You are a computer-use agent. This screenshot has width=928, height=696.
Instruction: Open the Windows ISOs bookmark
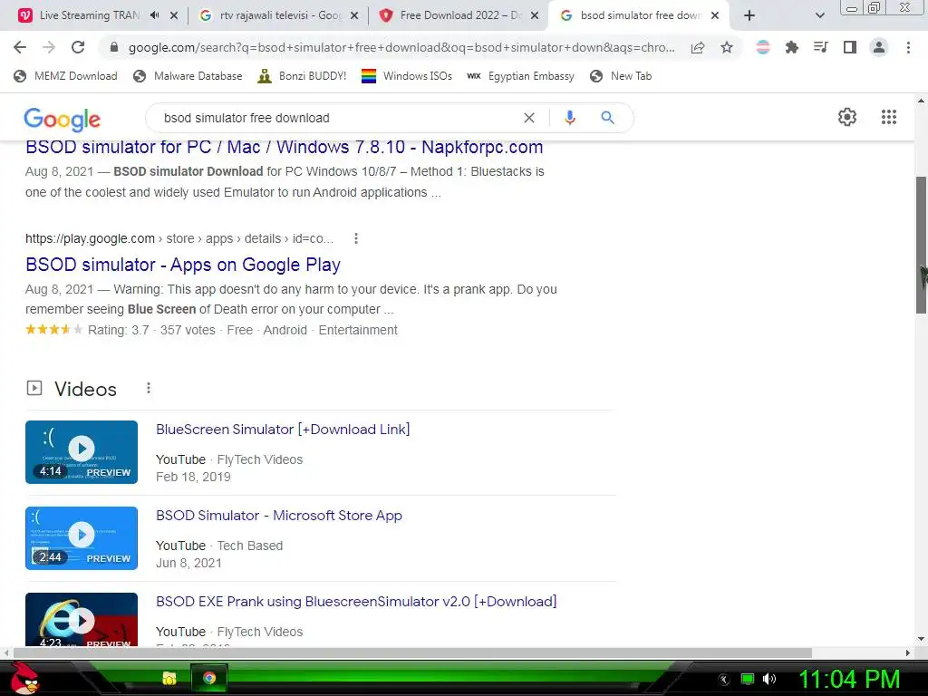(407, 76)
